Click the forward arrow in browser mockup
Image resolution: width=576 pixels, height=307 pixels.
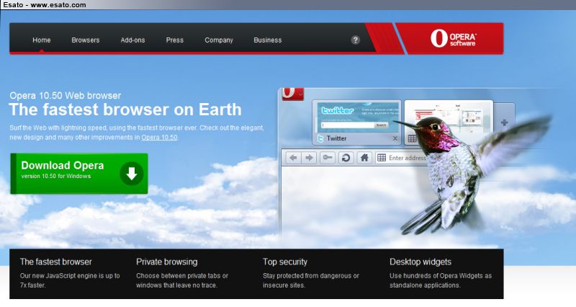pyautogui.click(x=310, y=158)
